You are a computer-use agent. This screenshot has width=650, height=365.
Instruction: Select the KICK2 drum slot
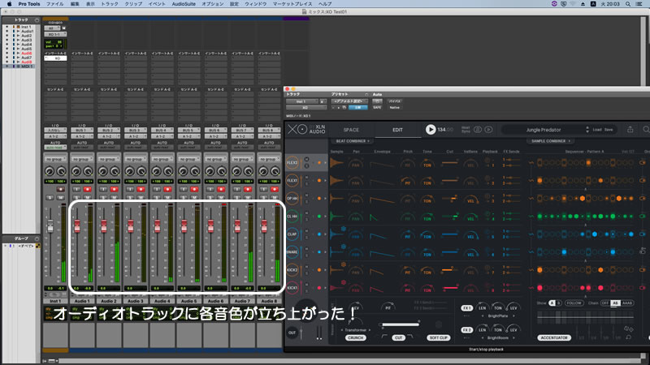(x=292, y=270)
